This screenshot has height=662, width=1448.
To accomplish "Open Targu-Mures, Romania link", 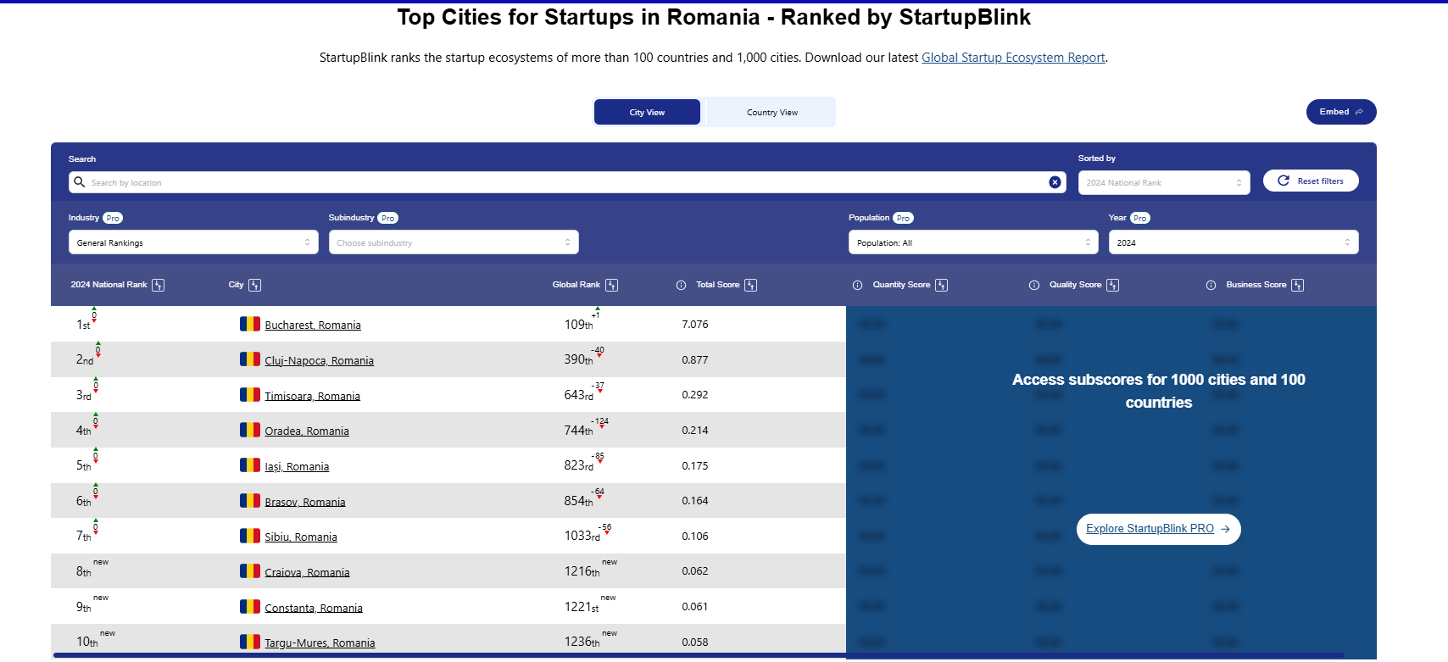I will tap(320, 643).
